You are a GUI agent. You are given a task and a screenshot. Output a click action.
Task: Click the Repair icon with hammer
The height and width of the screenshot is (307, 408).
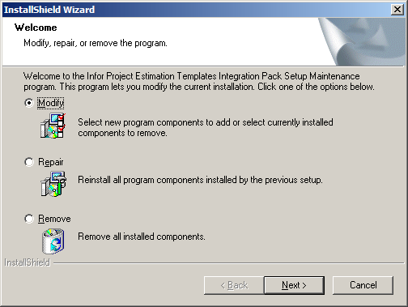point(53,184)
